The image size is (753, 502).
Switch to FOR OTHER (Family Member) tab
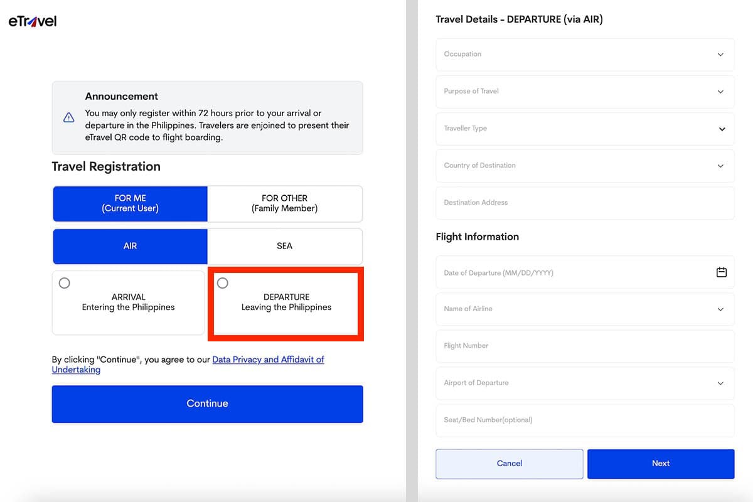pos(285,203)
